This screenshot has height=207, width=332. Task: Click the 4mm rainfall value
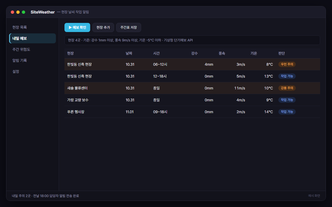pos(209,64)
